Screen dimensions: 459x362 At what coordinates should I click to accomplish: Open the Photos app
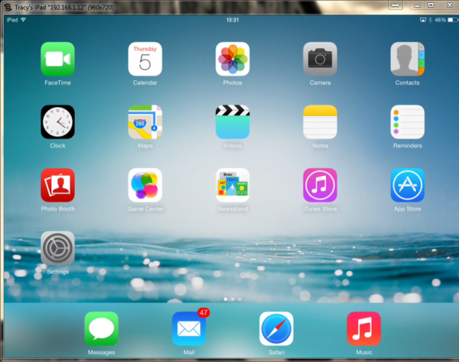(233, 59)
